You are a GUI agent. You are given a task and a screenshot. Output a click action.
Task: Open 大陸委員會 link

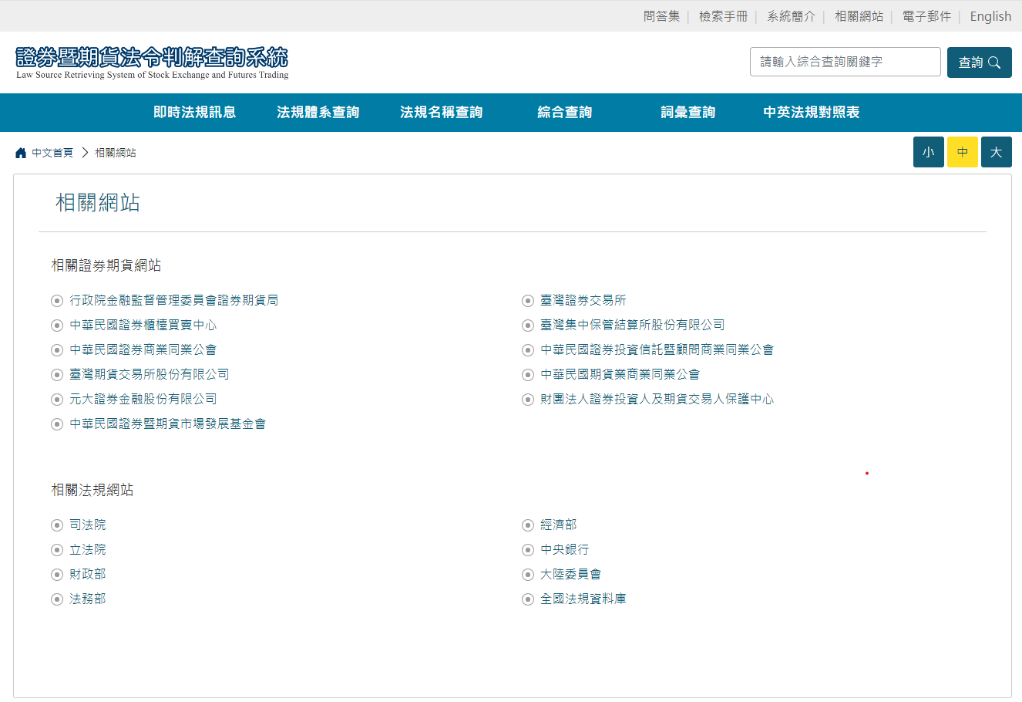click(571, 574)
